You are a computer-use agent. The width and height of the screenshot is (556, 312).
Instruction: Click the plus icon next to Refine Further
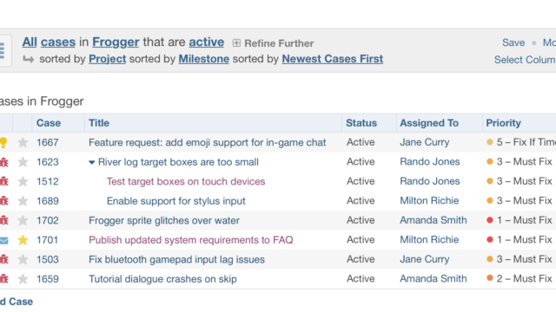tap(236, 43)
